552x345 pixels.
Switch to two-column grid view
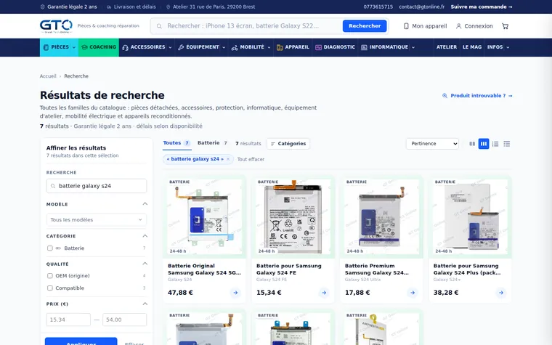click(472, 144)
